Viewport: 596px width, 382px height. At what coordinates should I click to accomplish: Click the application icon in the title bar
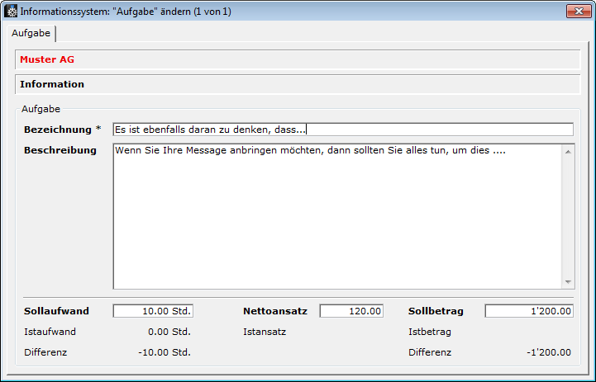click(12, 12)
